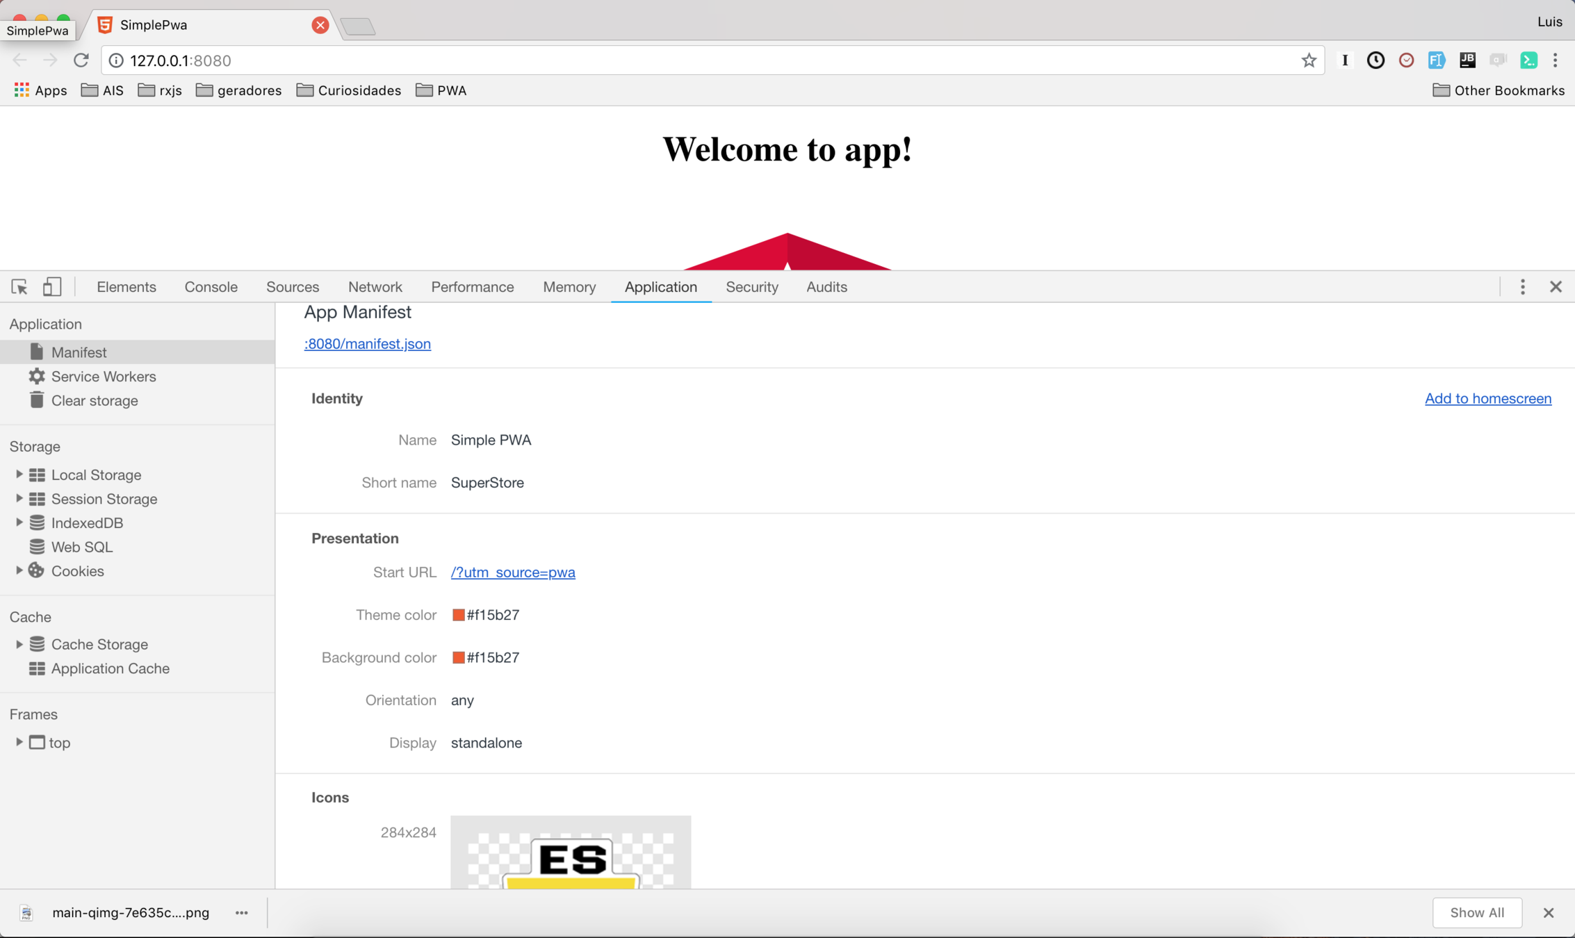1575x938 pixels.
Task: Close the downloads bar
Action: (1548, 913)
